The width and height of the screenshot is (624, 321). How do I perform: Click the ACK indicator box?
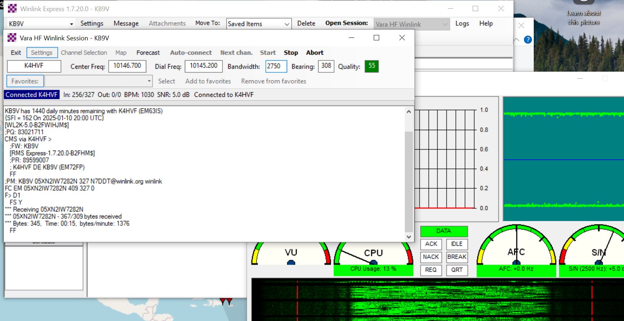(x=431, y=244)
